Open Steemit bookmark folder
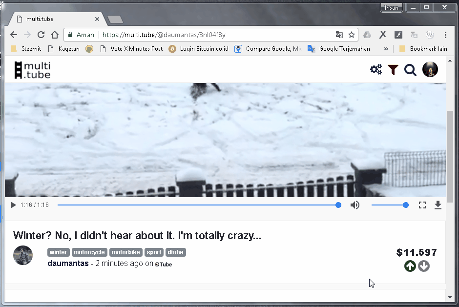The image size is (459, 307). pos(26,49)
